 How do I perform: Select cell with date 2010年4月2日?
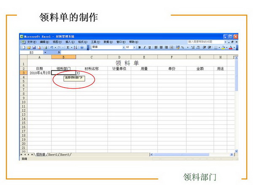click(x=40, y=73)
